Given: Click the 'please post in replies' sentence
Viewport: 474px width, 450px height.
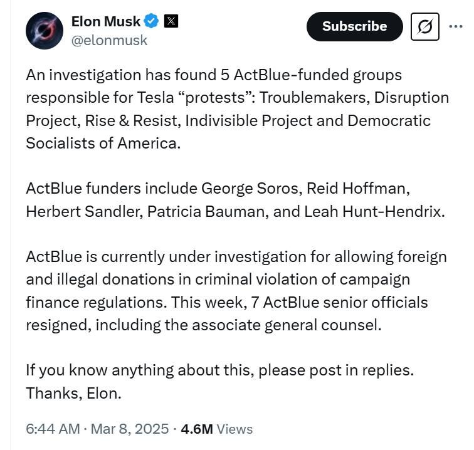Looking at the screenshot, I should click(220, 370).
